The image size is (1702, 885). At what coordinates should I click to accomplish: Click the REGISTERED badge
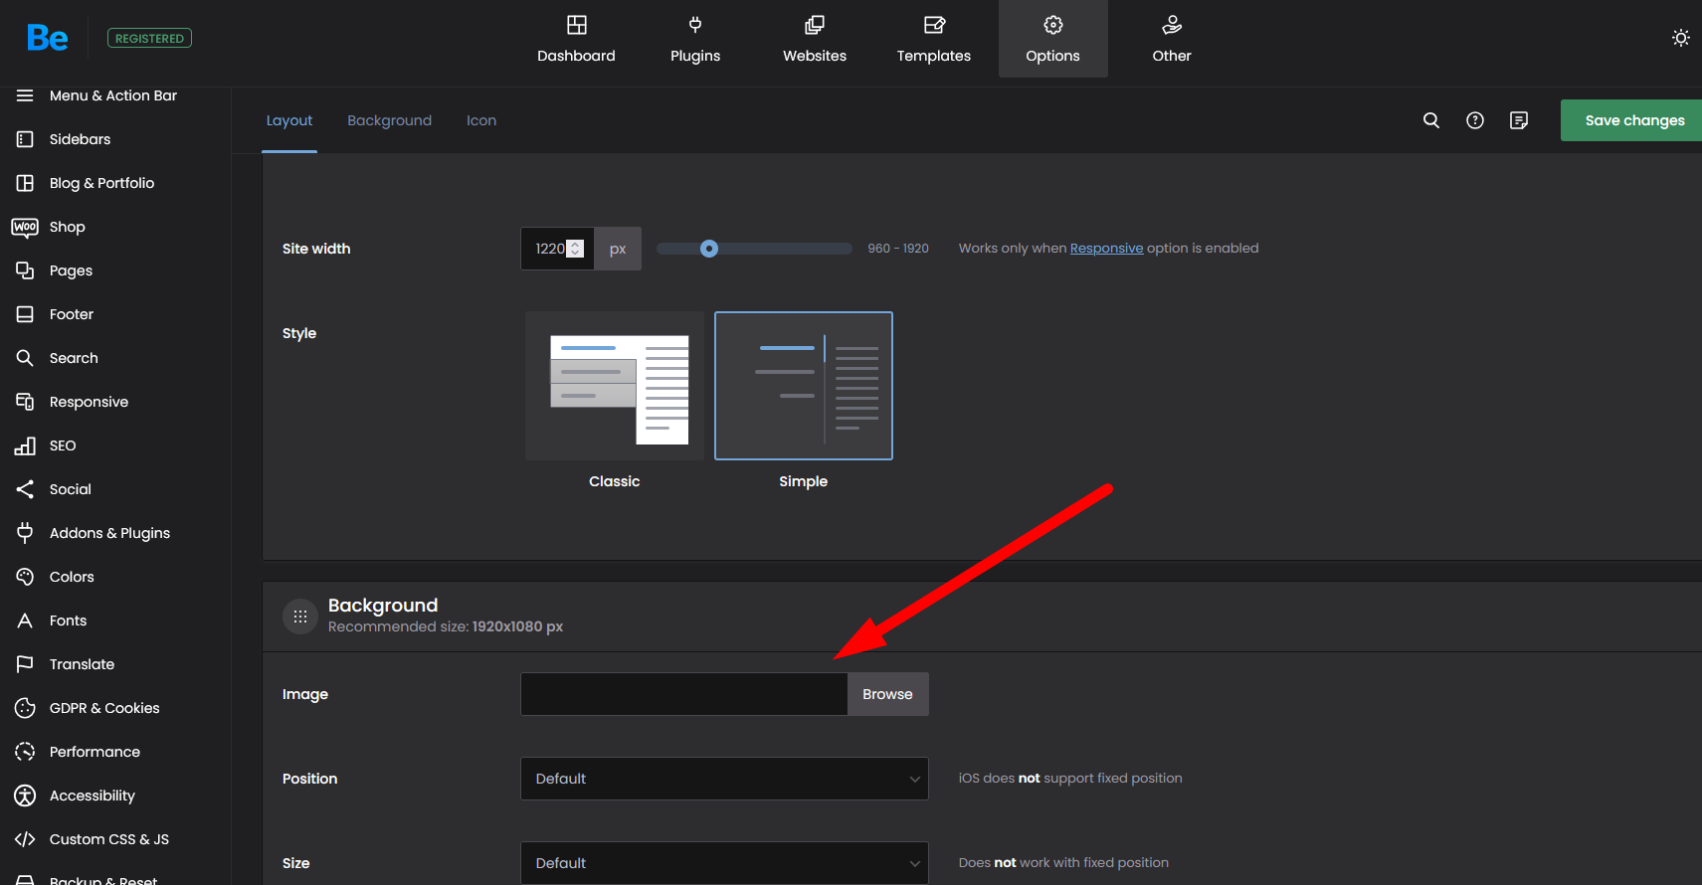point(149,39)
